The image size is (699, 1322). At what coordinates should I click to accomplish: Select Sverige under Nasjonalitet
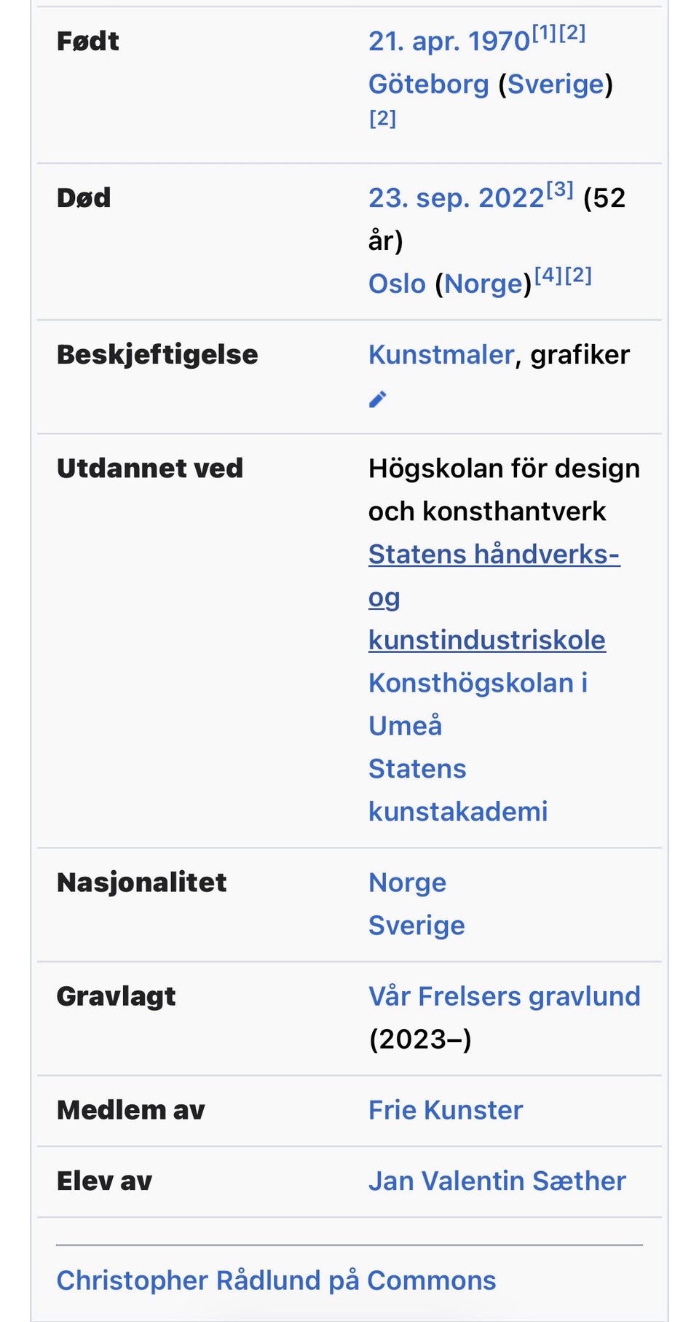pos(416,926)
